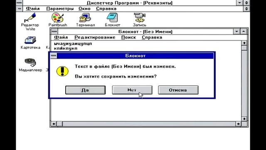Screen dimensions: 266x150
Task: Launch the Paintbrush icon
Action: pyautogui.click(x=58, y=20)
